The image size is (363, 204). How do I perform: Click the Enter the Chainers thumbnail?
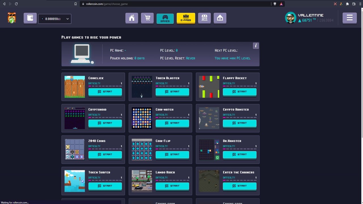pos(209,181)
